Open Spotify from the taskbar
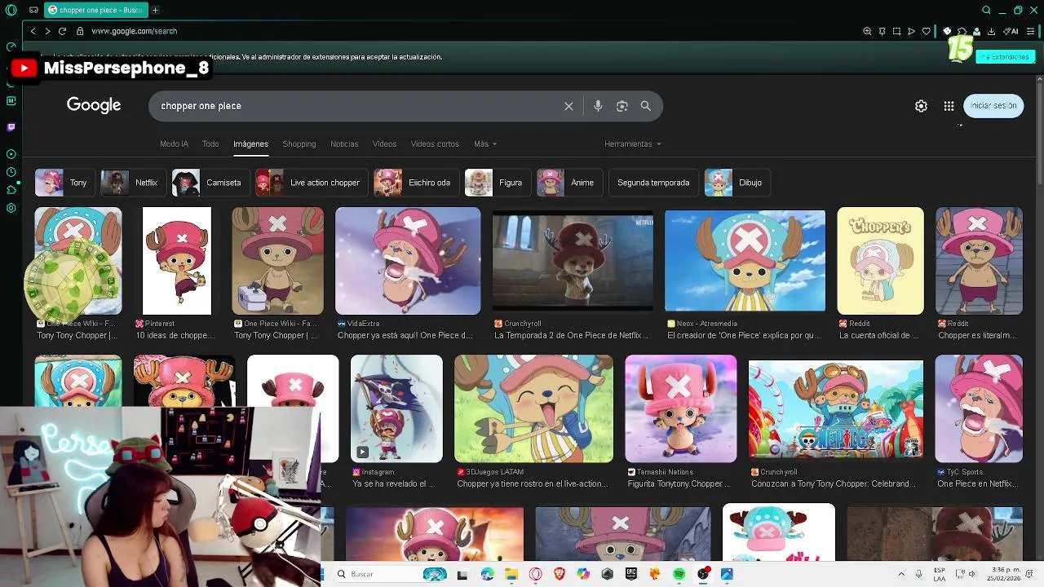 coord(679,574)
